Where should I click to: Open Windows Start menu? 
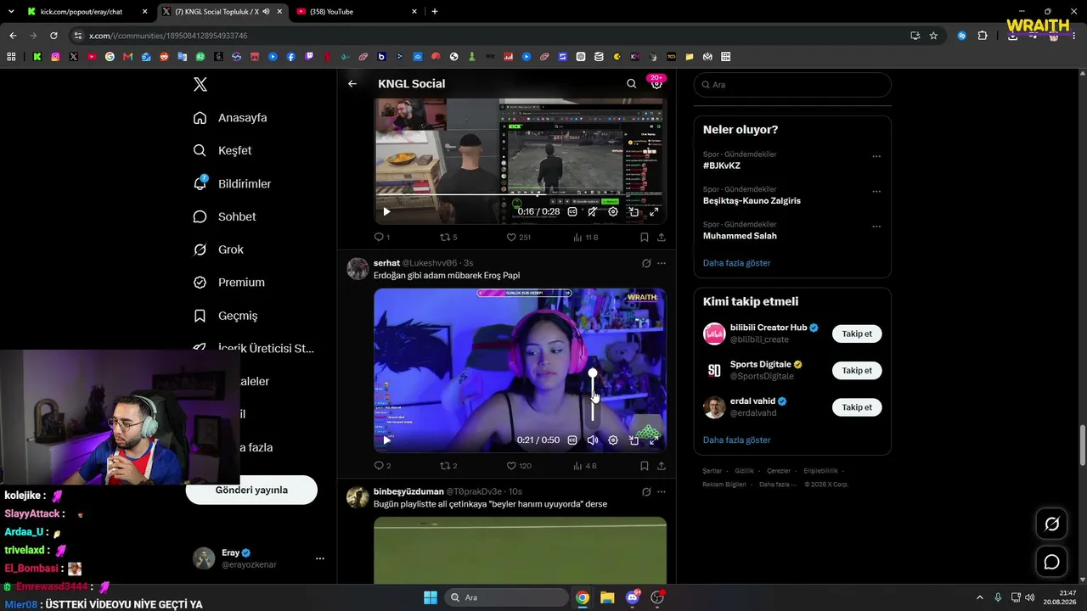430,597
